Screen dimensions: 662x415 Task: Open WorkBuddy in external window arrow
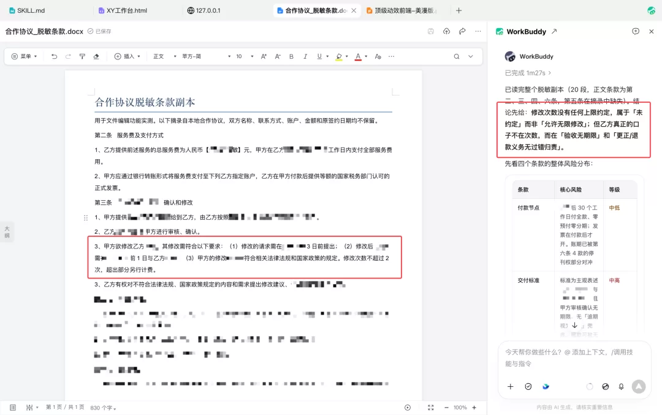[x=554, y=31]
